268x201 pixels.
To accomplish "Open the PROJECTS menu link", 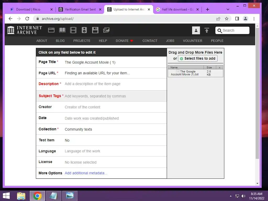I will 82,41.
